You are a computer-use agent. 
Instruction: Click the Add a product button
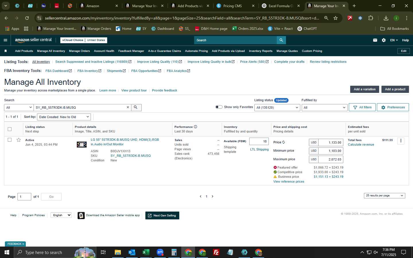(x=395, y=89)
